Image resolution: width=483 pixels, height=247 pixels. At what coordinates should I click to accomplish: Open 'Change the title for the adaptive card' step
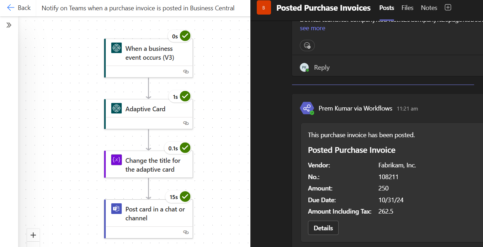[149, 164]
